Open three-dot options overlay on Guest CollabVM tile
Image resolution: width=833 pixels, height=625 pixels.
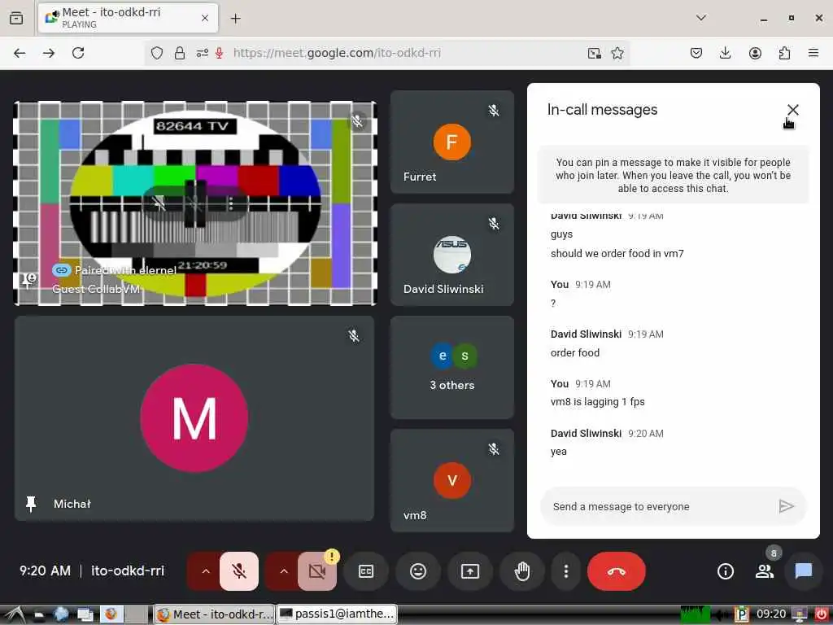230,203
